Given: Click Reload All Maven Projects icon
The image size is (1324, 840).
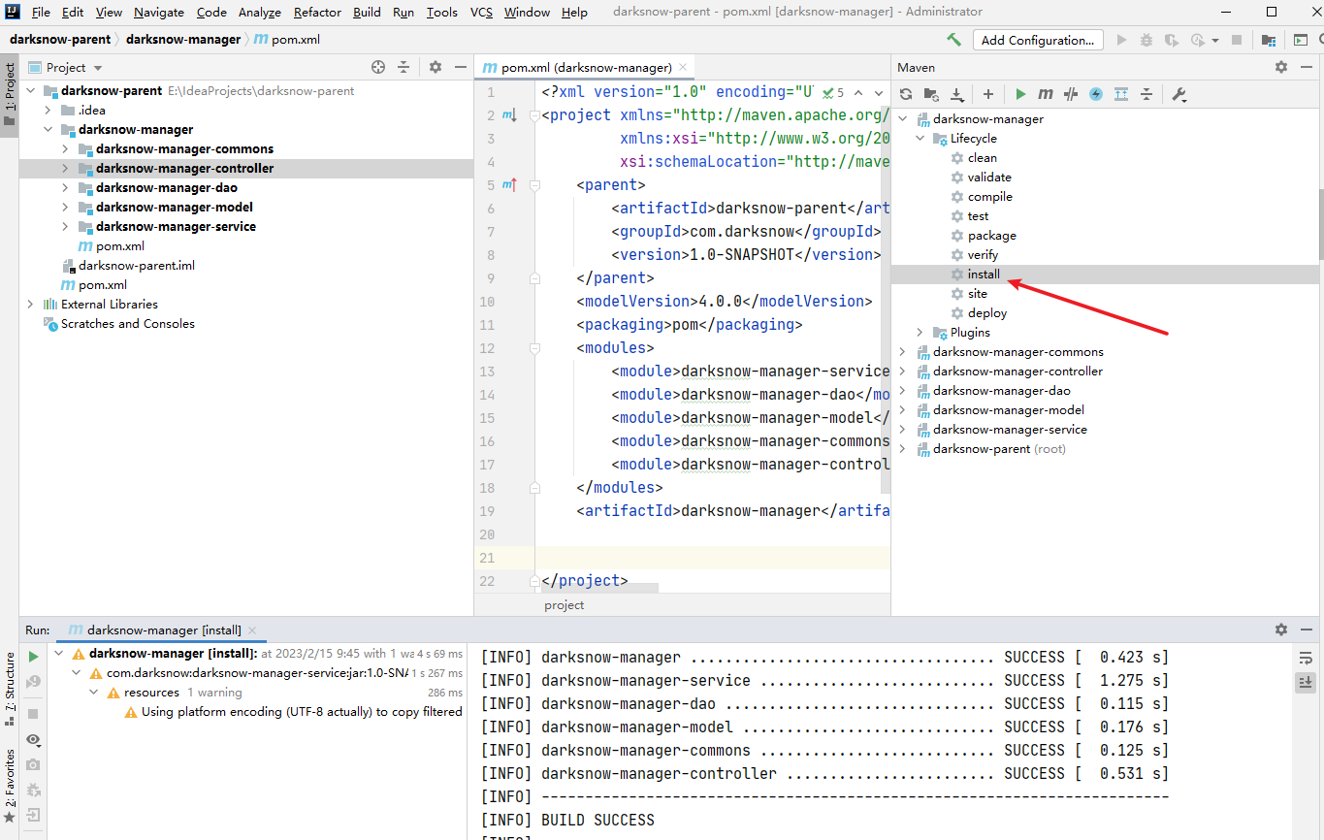Looking at the screenshot, I should pos(906,94).
